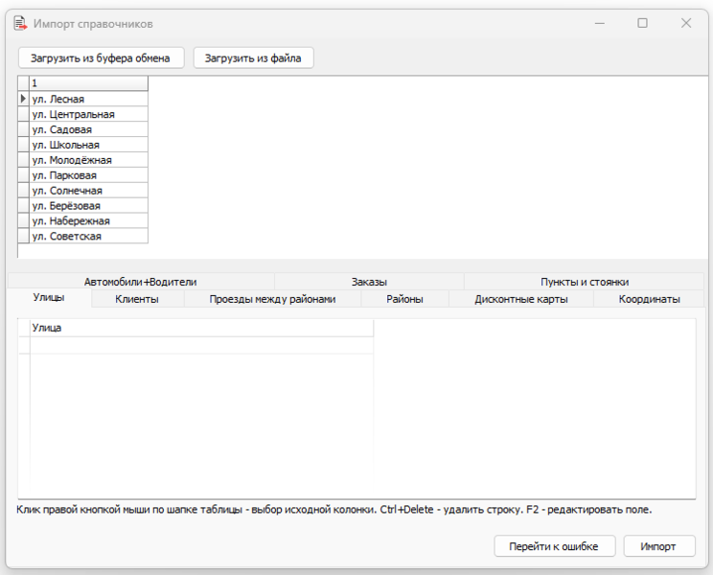Click the 'Улица' column header
This screenshot has width=713, height=575.
coord(201,328)
